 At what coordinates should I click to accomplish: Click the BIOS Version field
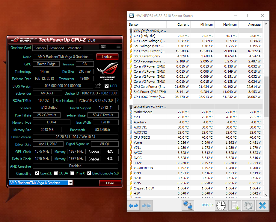63,86
